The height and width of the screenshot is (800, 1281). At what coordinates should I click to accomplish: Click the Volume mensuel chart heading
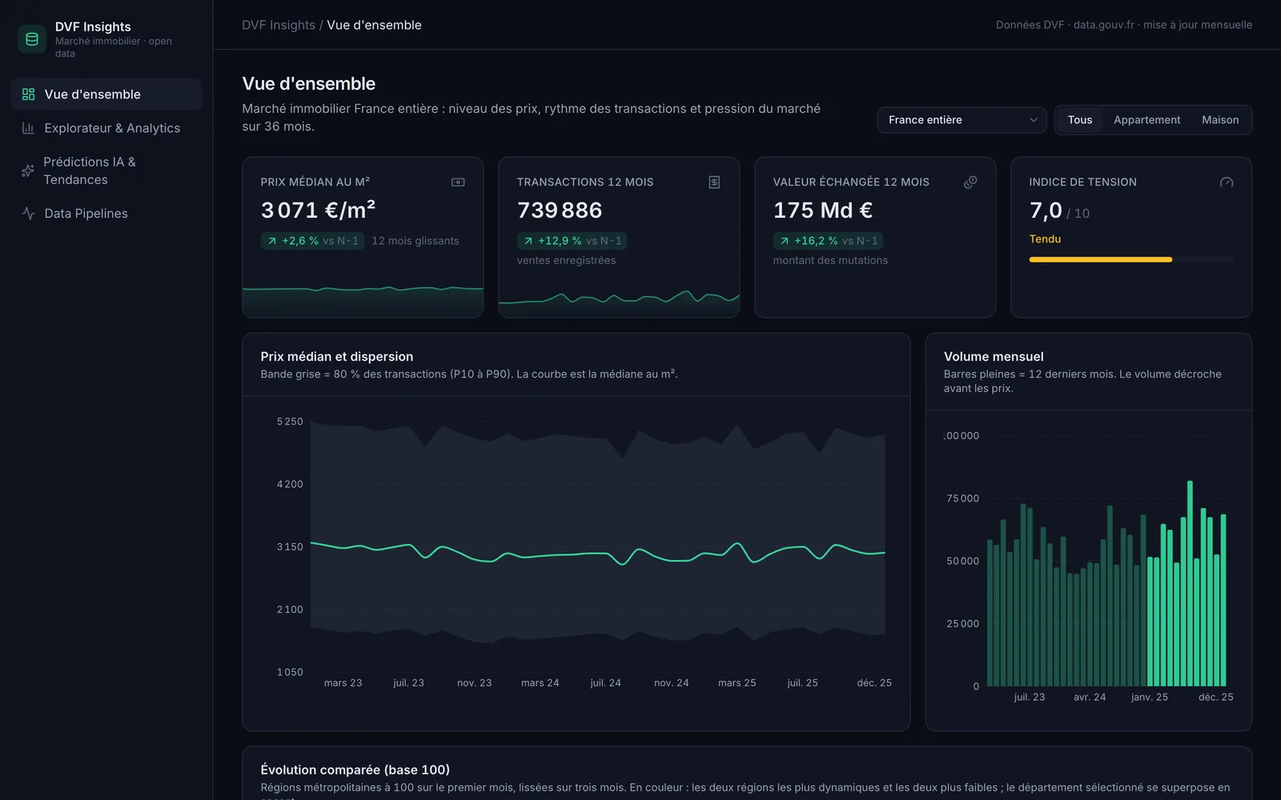(x=994, y=357)
